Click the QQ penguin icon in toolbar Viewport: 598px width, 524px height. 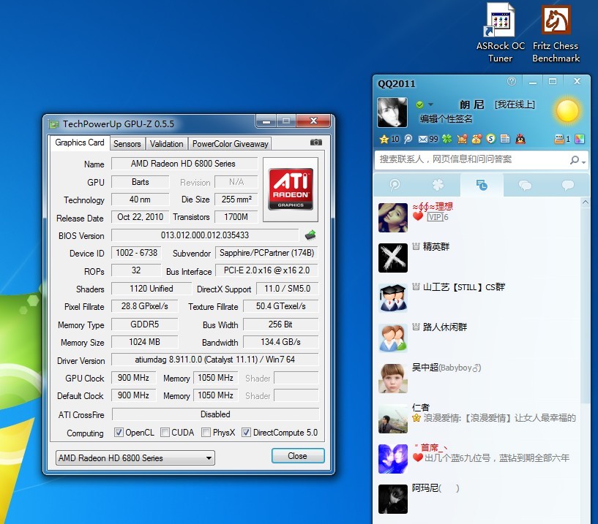[520, 139]
